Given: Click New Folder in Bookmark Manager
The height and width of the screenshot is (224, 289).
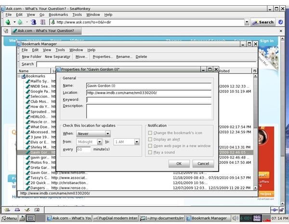Looking at the screenshot, I should (x=31, y=57).
